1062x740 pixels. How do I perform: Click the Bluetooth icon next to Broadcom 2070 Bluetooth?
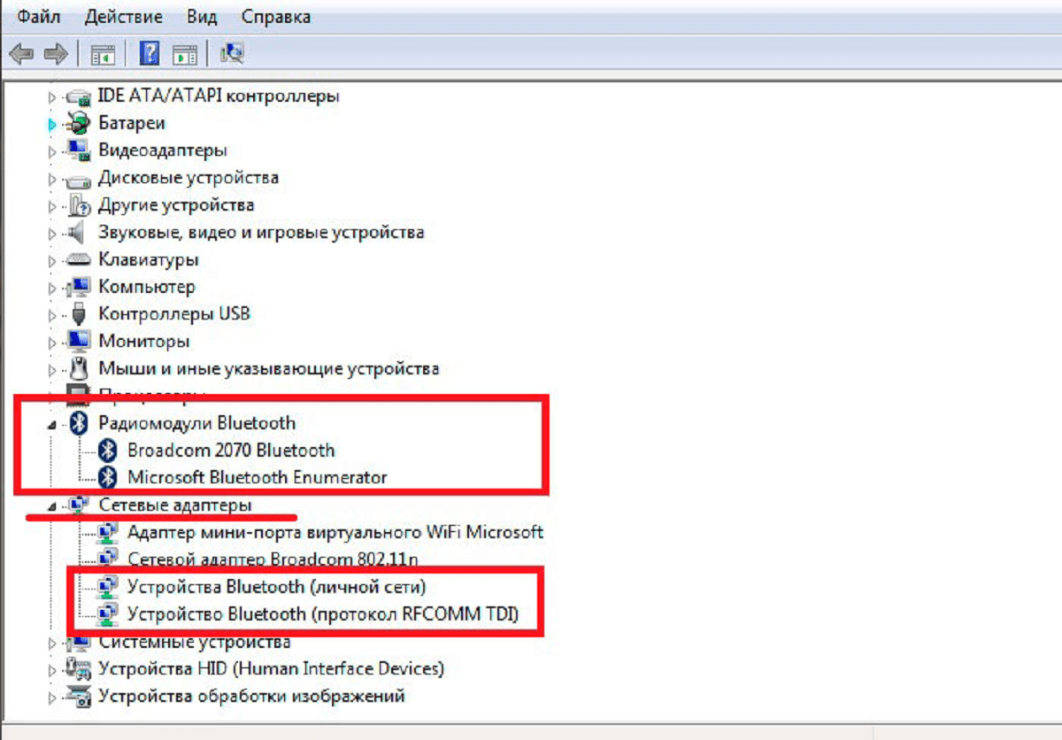[x=108, y=450]
